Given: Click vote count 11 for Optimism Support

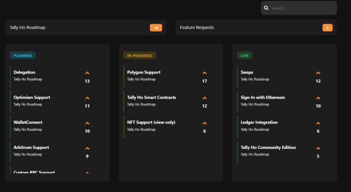Looking at the screenshot, I should click(87, 106).
